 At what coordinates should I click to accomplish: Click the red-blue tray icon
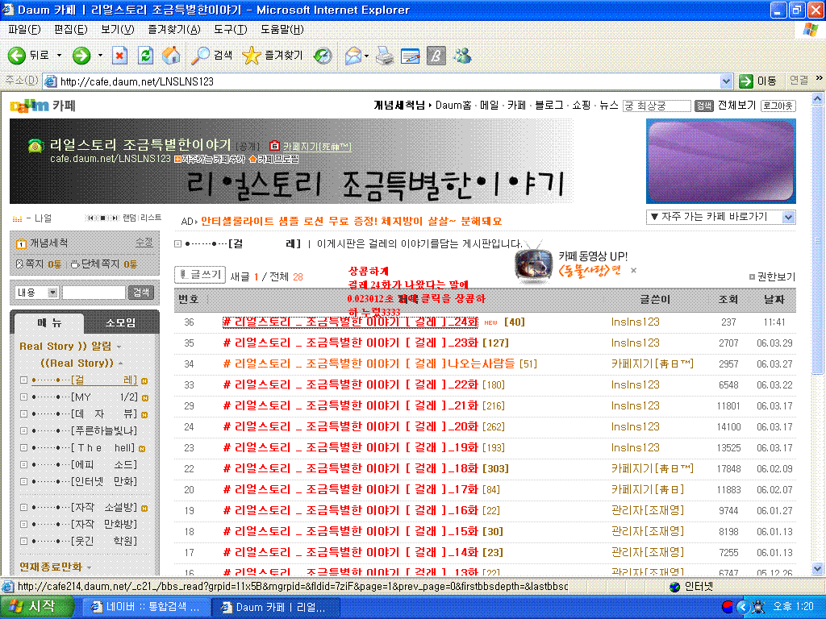tap(728, 607)
